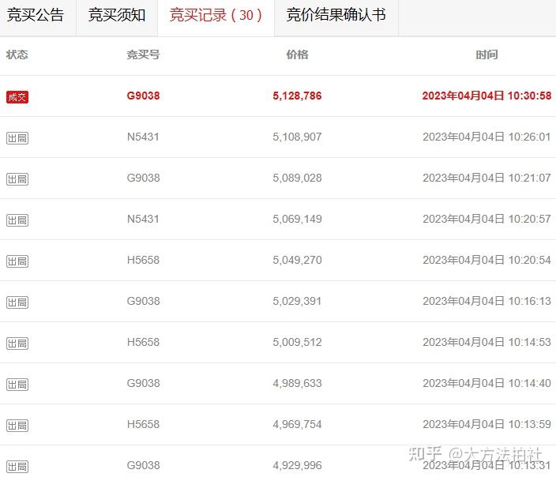Image resolution: width=556 pixels, height=477 pixels.
Task: Click the 出局 badge for bid 5,089,028
Action: [x=17, y=179]
